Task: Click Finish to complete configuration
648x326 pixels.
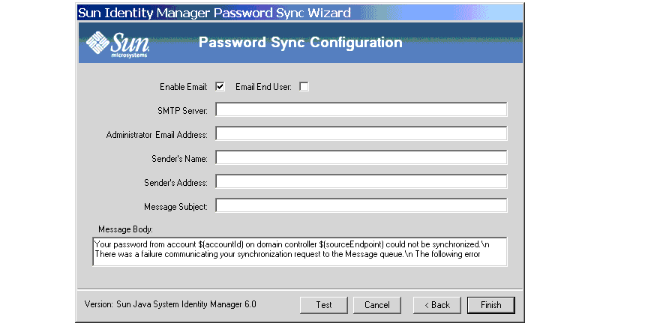Action: tap(491, 305)
